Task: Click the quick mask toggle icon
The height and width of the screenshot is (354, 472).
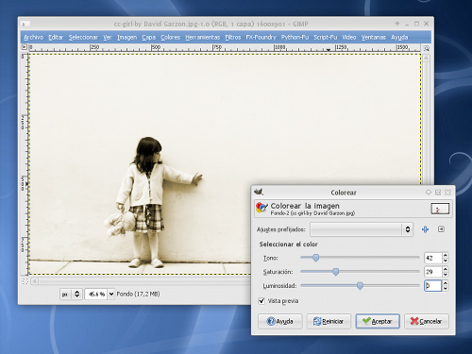Action: point(25,281)
